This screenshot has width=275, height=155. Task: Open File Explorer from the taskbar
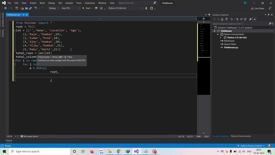coord(110,152)
